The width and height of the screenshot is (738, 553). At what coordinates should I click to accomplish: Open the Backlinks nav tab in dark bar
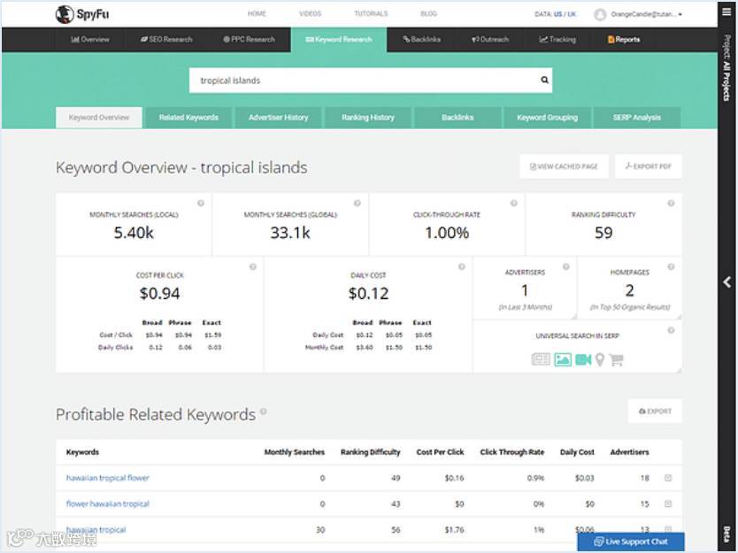(x=422, y=40)
